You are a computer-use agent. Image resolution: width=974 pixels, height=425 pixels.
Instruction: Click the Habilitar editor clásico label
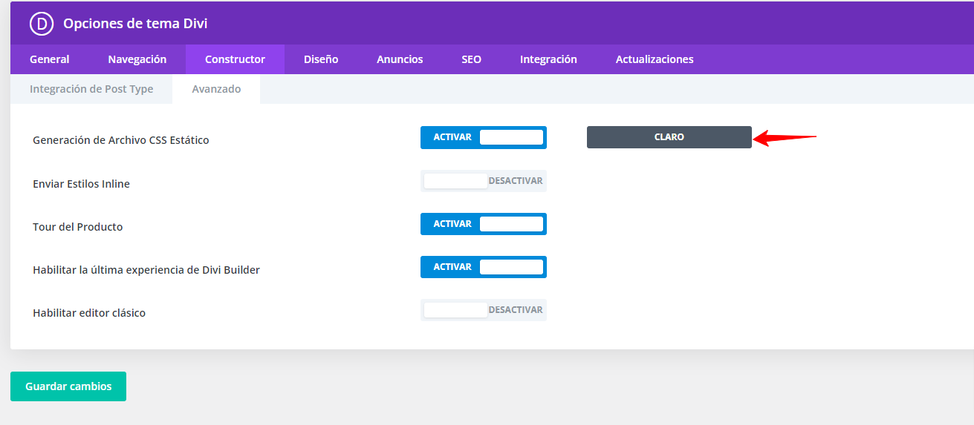coord(89,312)
